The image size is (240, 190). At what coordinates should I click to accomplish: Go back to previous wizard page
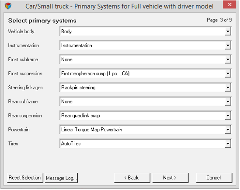(132, 178)
